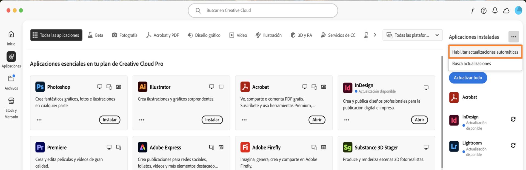Click the Premiere Pr app icon
Screen dimensions: 526x170
click(x=40, y=148)
